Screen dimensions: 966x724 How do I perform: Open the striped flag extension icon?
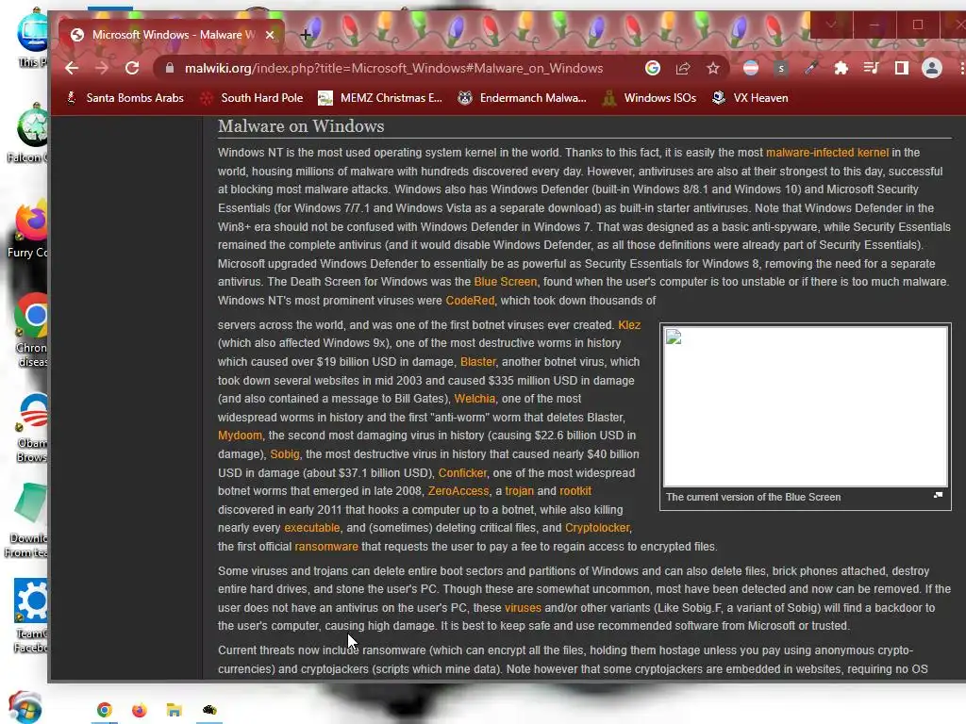coord(750,68)
